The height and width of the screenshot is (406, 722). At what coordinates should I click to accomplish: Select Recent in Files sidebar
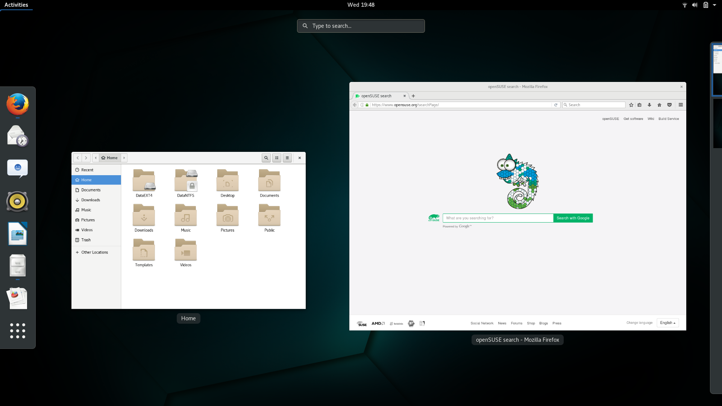click(96, 170)
